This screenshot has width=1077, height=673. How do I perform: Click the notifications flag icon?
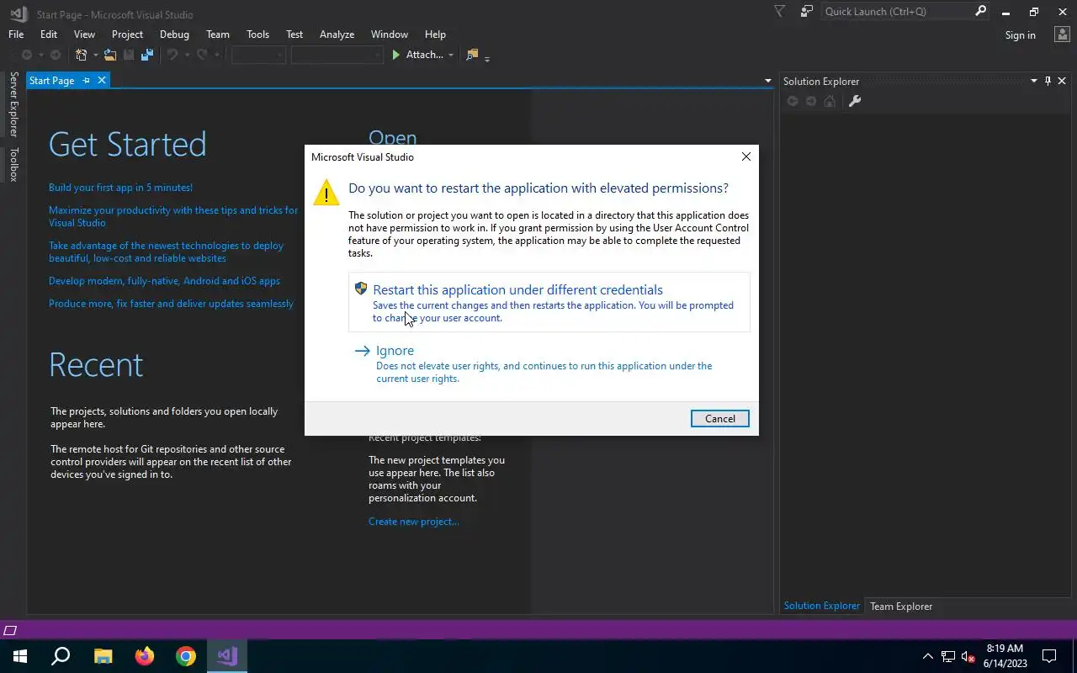pyautogui.click(x=779, y=11)
